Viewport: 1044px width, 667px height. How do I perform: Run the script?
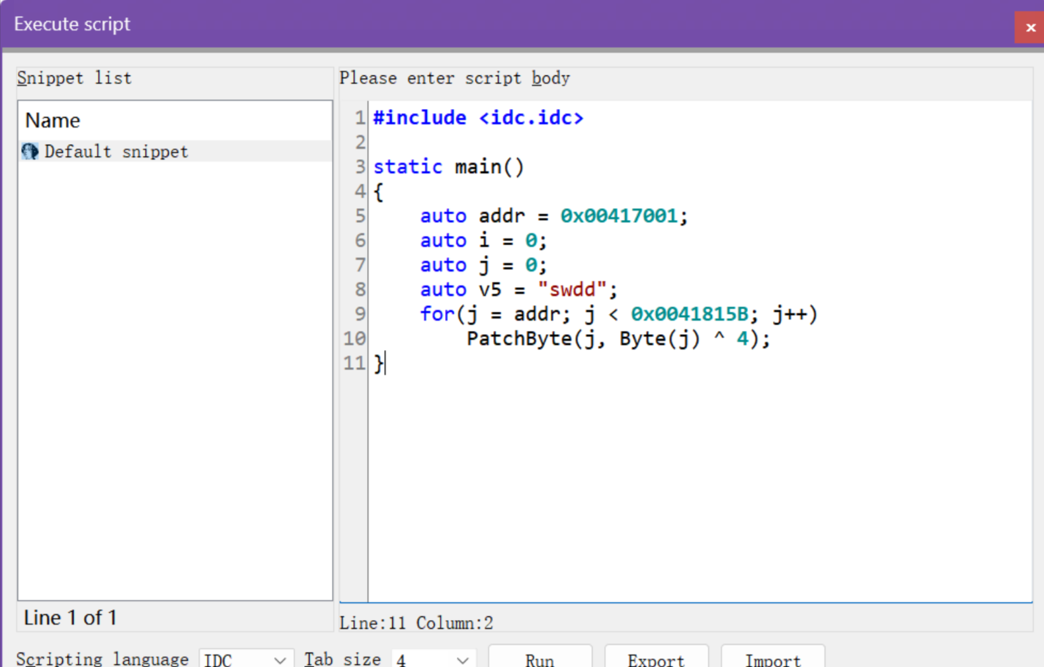click(540, 658)
